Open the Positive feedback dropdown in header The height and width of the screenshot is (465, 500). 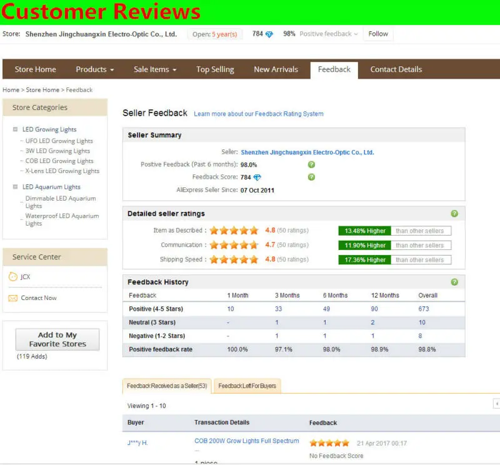click(329, 34)
